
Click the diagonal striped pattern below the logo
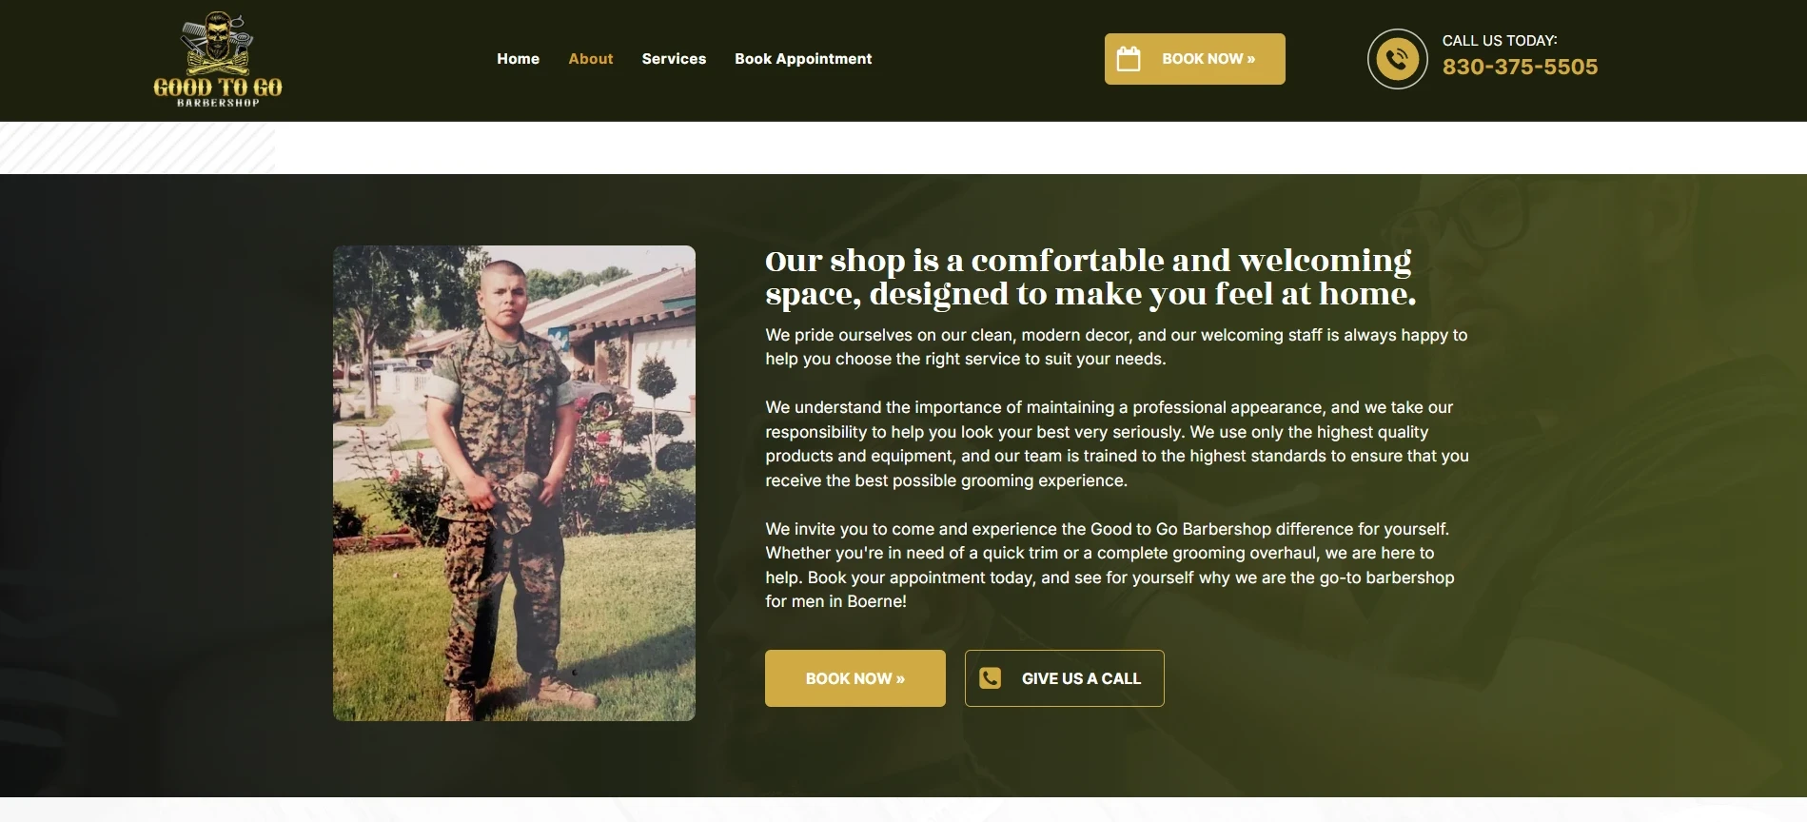point(138,147)
